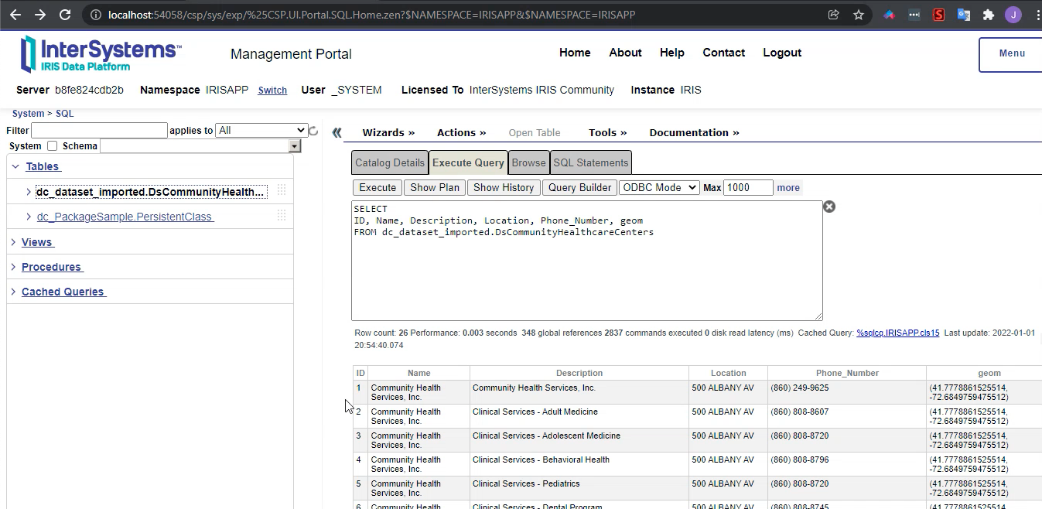Click the Max rows field
1042x509 pixels.
[748, 187]
